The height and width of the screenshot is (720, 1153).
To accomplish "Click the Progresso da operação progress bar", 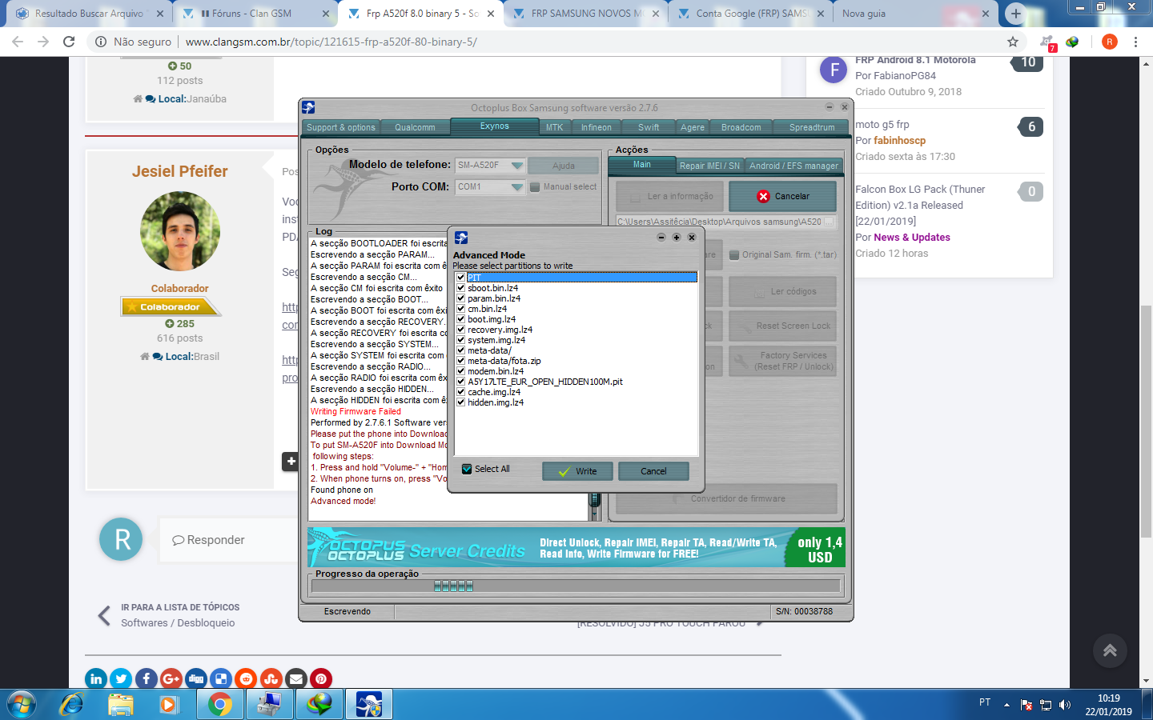I will coord(575,586).
